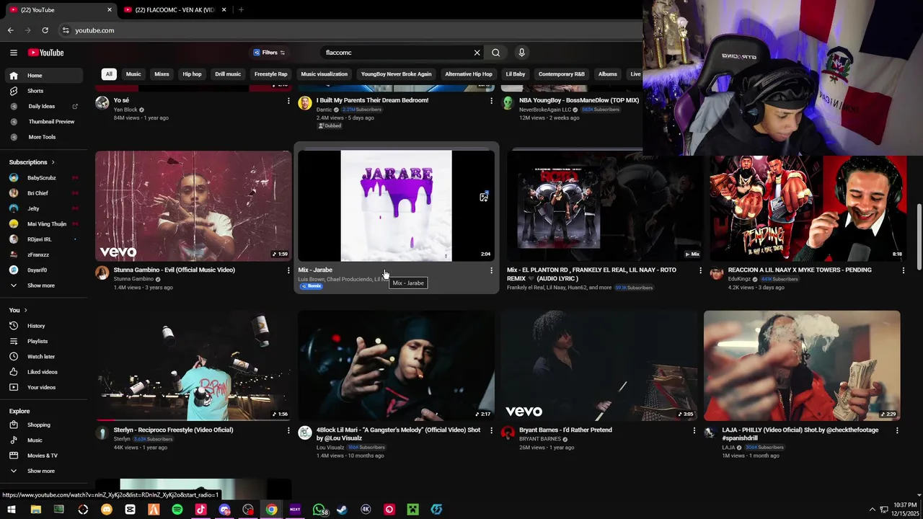923x519 pixels.
Task: Select the All filter chip
Action: click(109, 74)
